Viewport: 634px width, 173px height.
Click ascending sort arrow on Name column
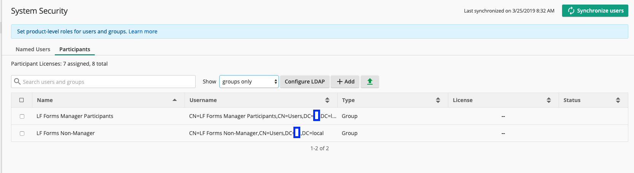coord(175,100)
